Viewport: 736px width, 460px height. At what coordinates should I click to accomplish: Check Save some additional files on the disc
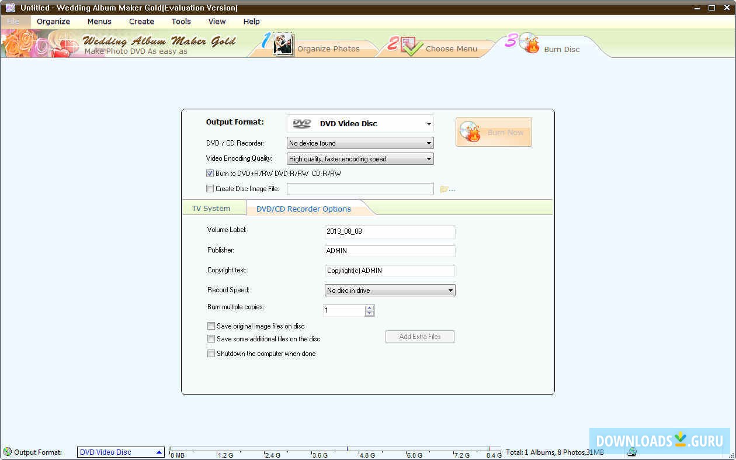tap(211, 339)
